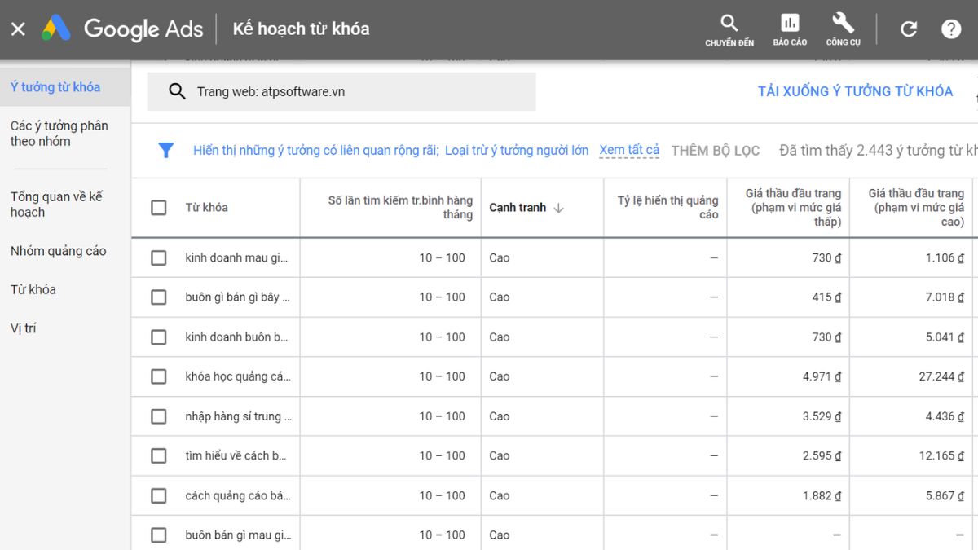Sort by Cạnh tranh column arrow
This screenshot has width=978, height=550.
(x=558, y=208)
